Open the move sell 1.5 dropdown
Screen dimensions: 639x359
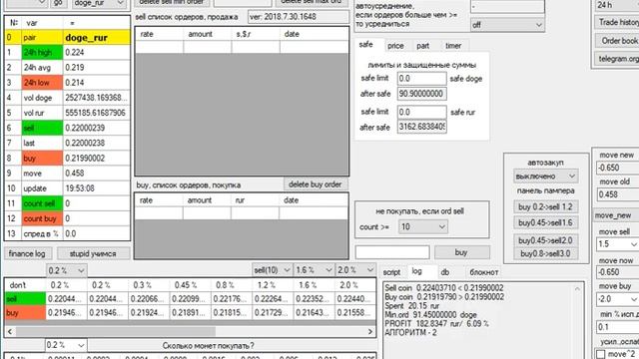coord(617,244)
